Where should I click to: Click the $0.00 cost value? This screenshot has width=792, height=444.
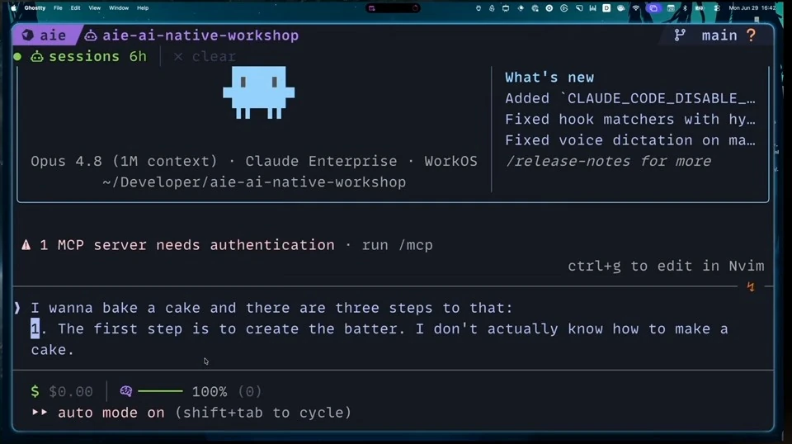tap(71, 391)
